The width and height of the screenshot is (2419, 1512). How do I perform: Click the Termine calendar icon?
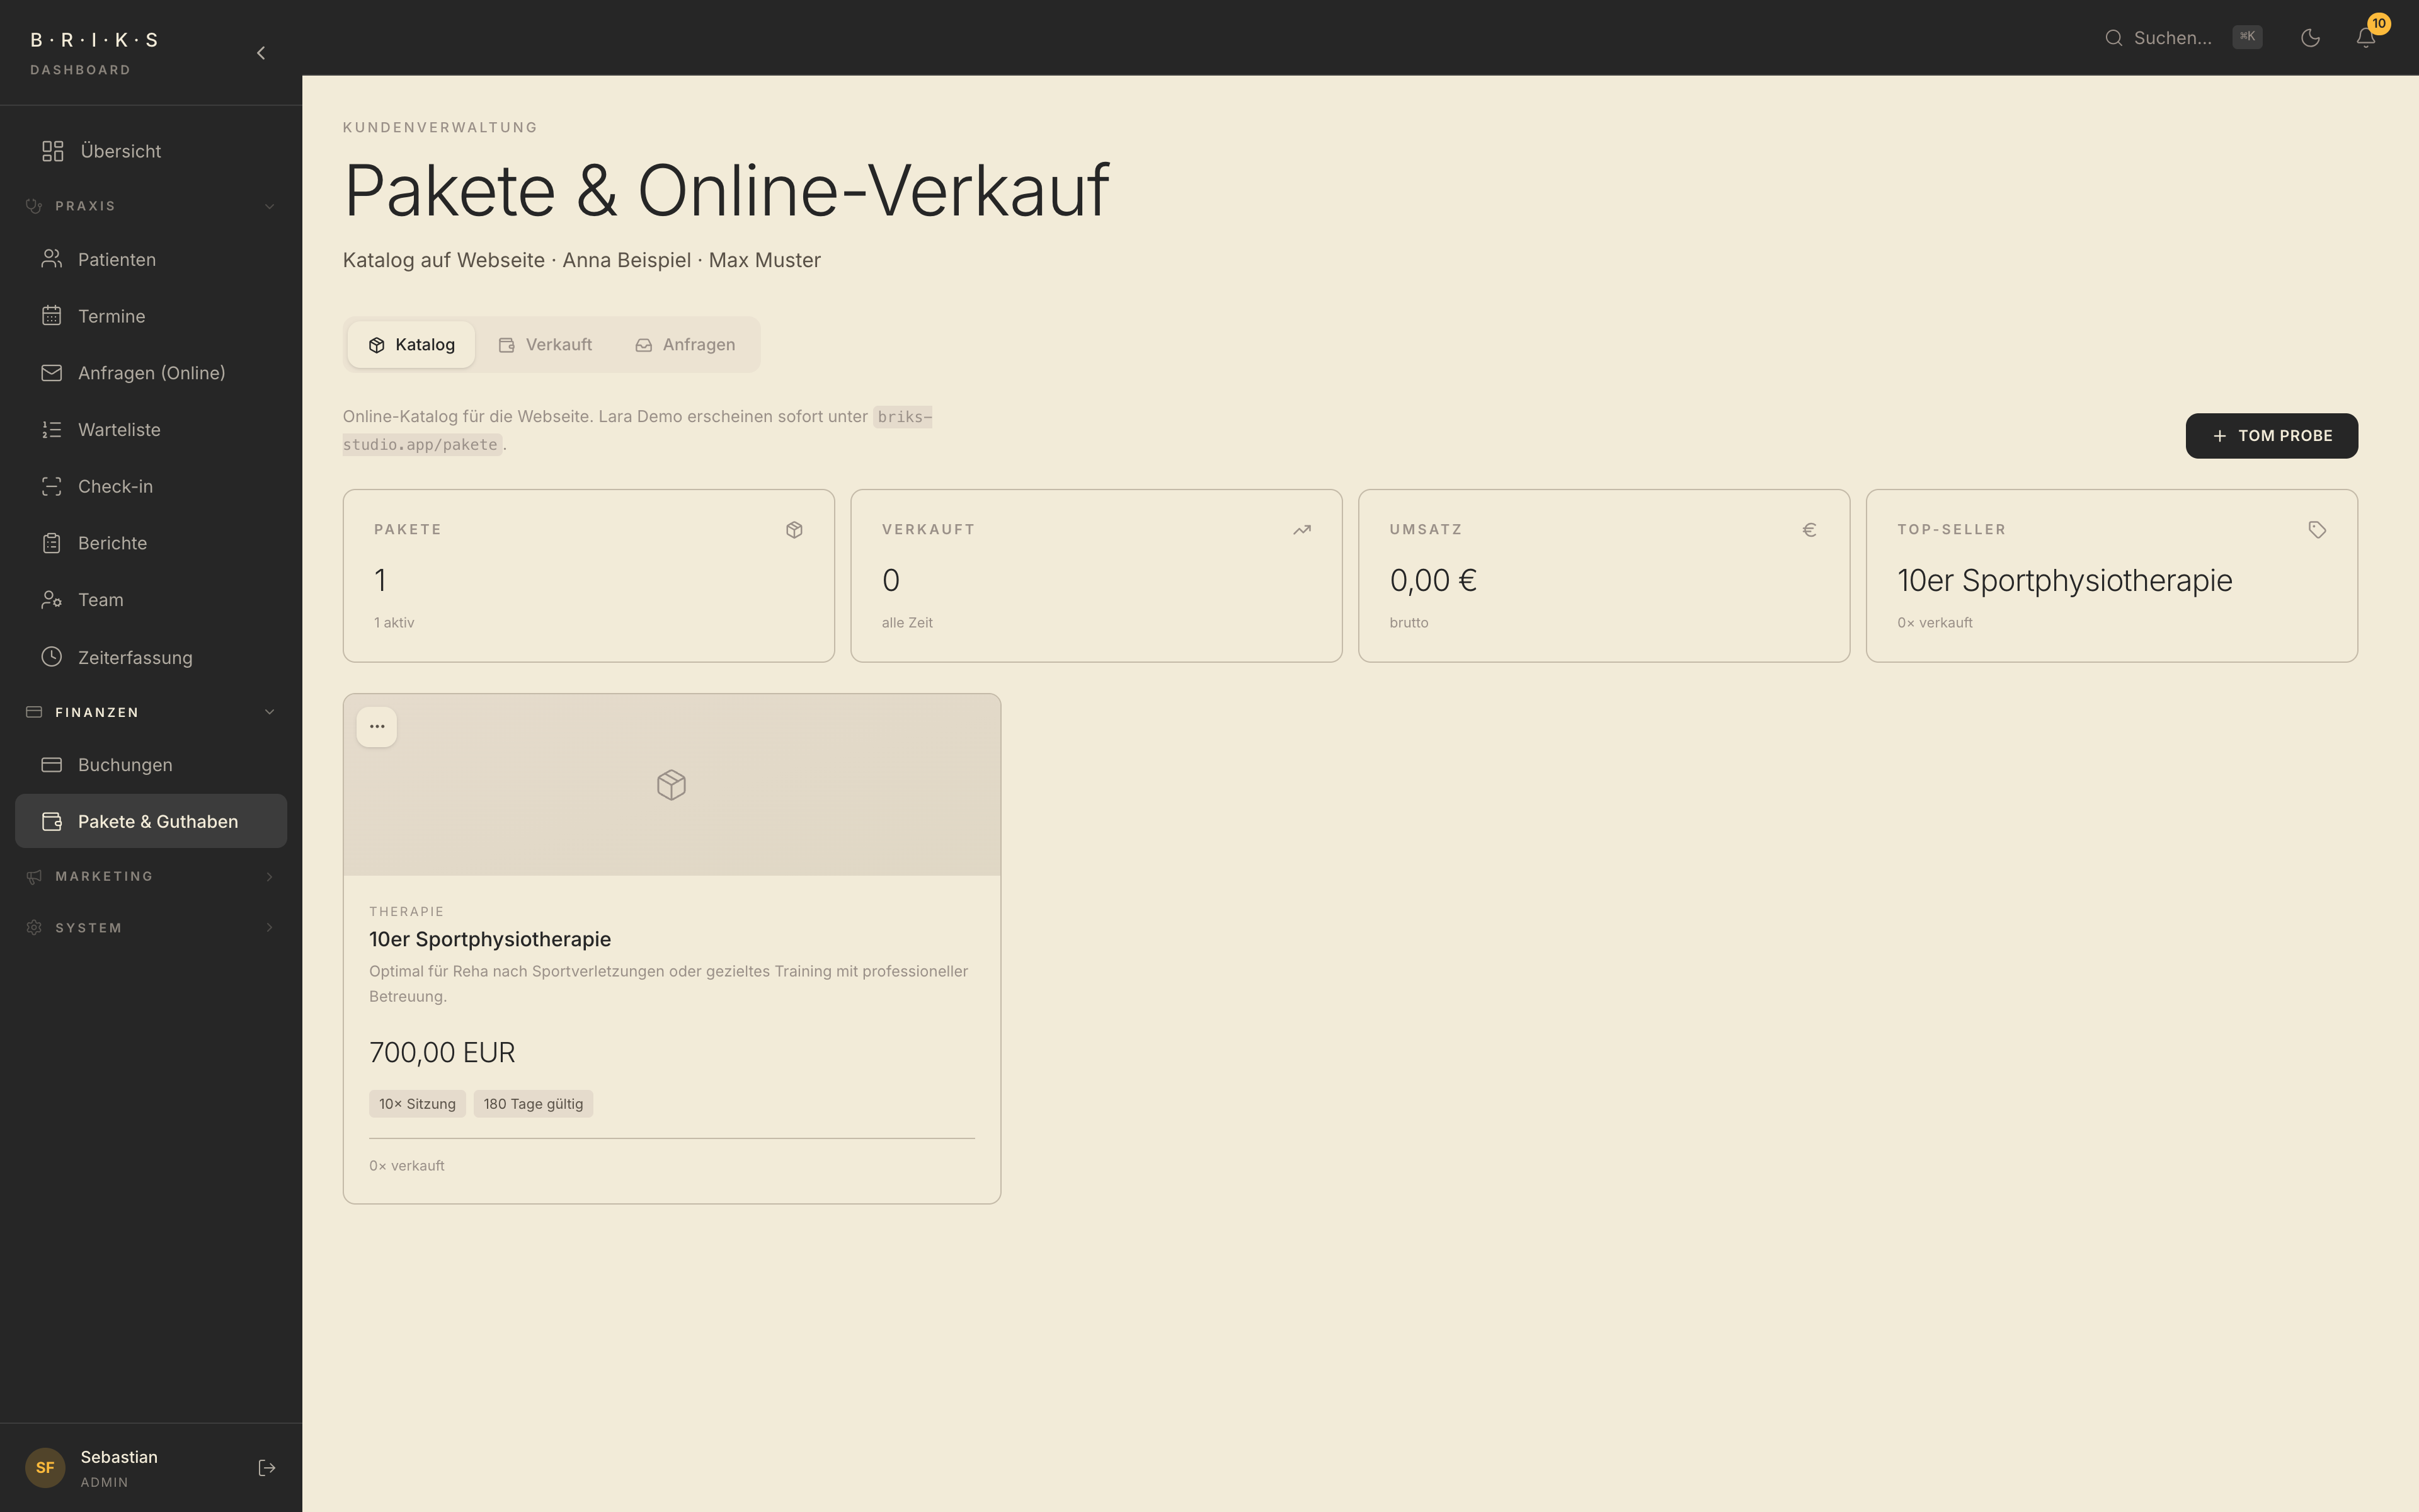[52, 316]
